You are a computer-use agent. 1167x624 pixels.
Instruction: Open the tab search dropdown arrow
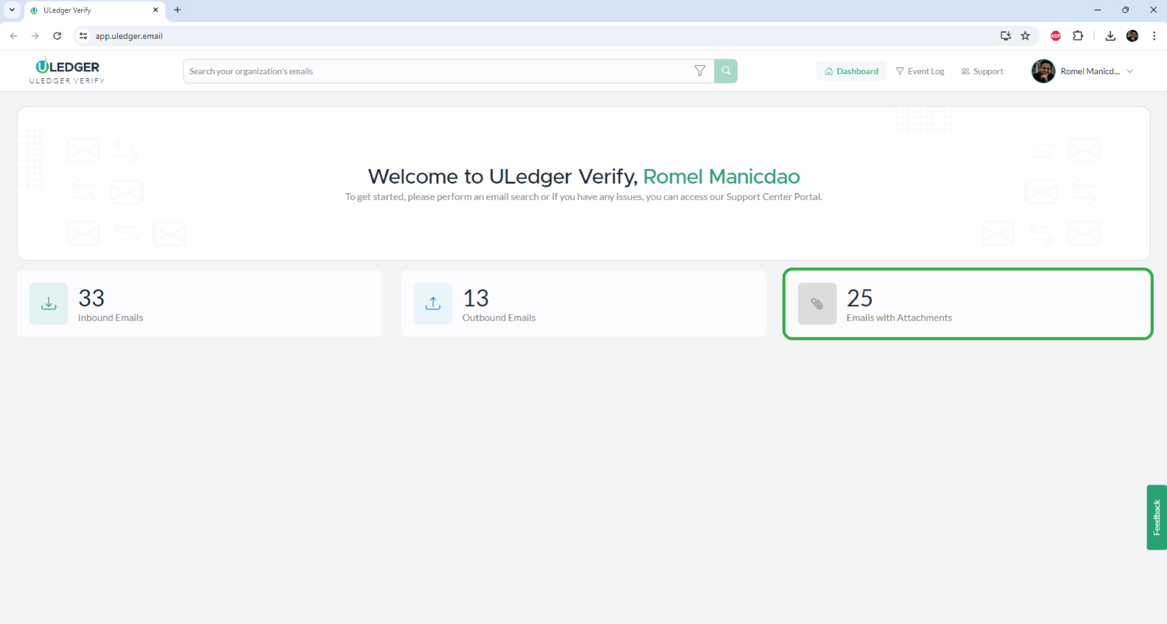coord(12,10)
